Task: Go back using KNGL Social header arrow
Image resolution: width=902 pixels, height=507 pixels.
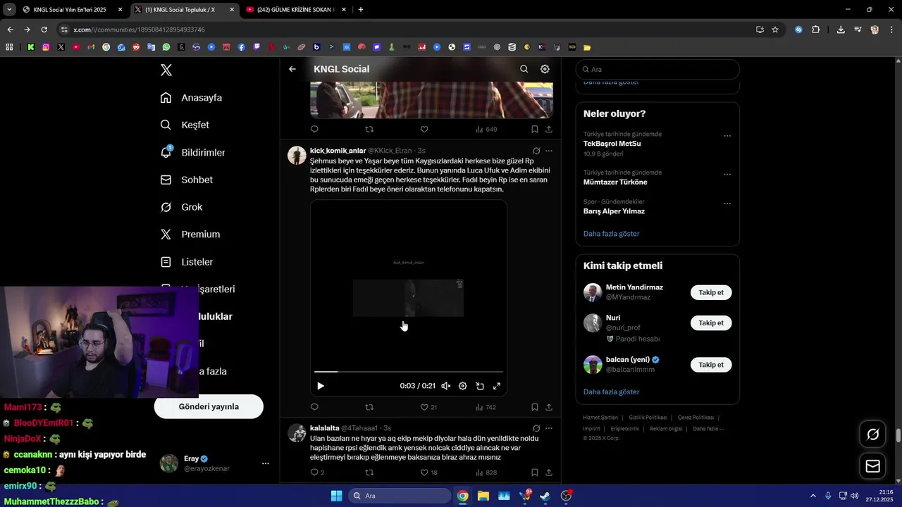Action: tap(292, 69)
